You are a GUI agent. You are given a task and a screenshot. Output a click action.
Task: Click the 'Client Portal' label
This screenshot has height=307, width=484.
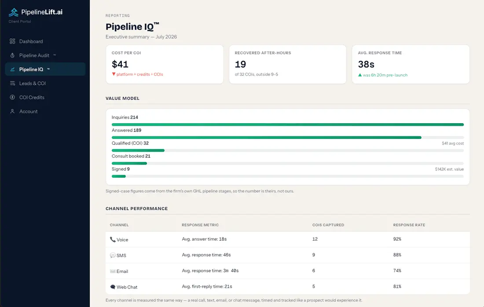pos(20,21)
